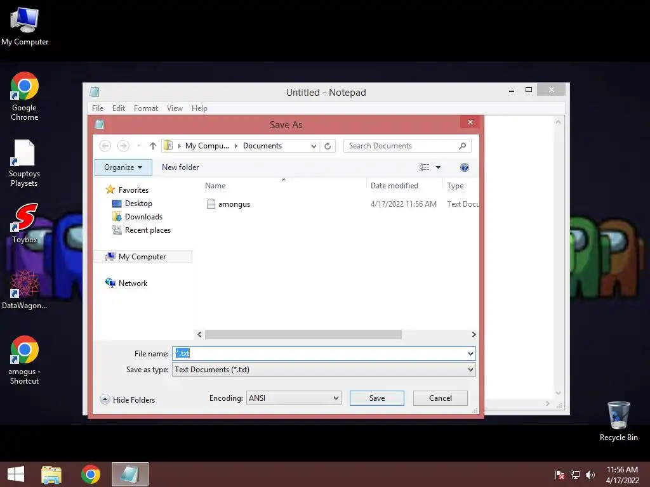
Task: Open DataWagon desktop shortcut
Action: point(24,289)
